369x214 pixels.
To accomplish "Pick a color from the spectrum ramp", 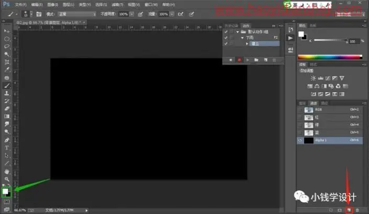I will click(330, 57).
